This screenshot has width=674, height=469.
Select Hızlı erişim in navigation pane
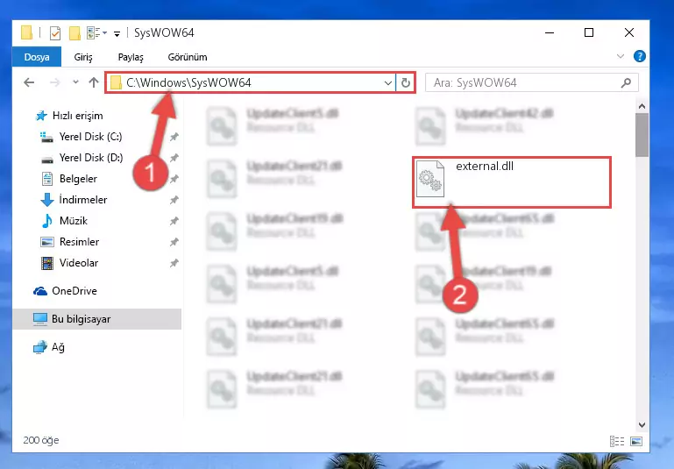coord(77,116)
